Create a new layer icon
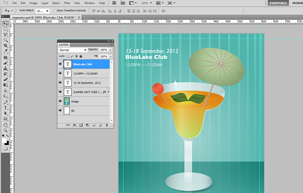Viewport: 303px width, 193px height. (100, 125)
